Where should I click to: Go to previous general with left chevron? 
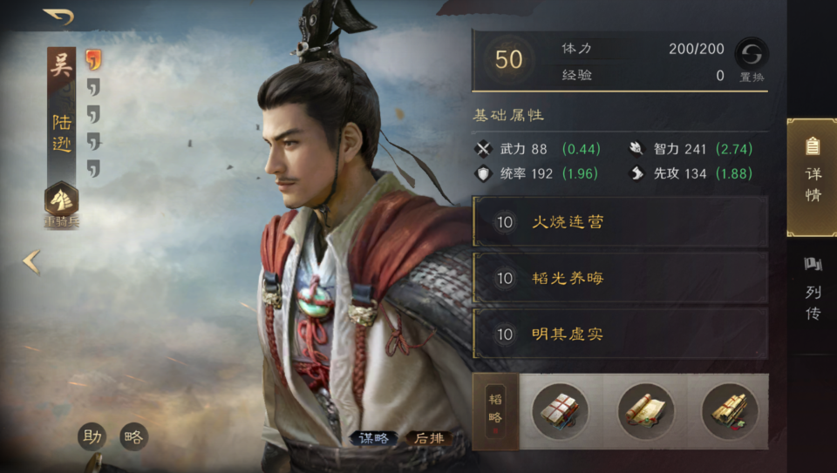(31, 262)
